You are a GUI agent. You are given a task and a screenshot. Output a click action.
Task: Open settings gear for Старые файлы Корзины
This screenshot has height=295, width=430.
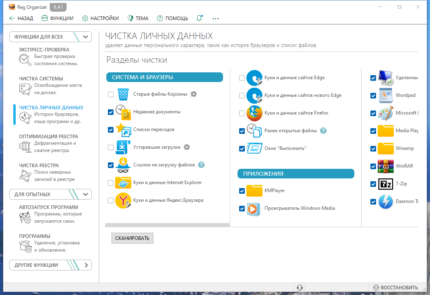tap(194, 94)
